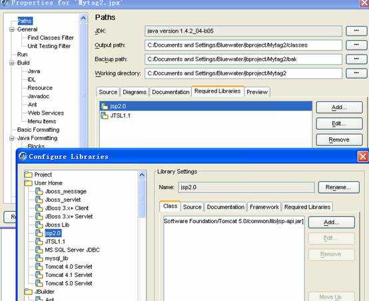Switch to the Diagrams tab
The height and width of the screenshot is (301, 369).
tap(135, 92)
